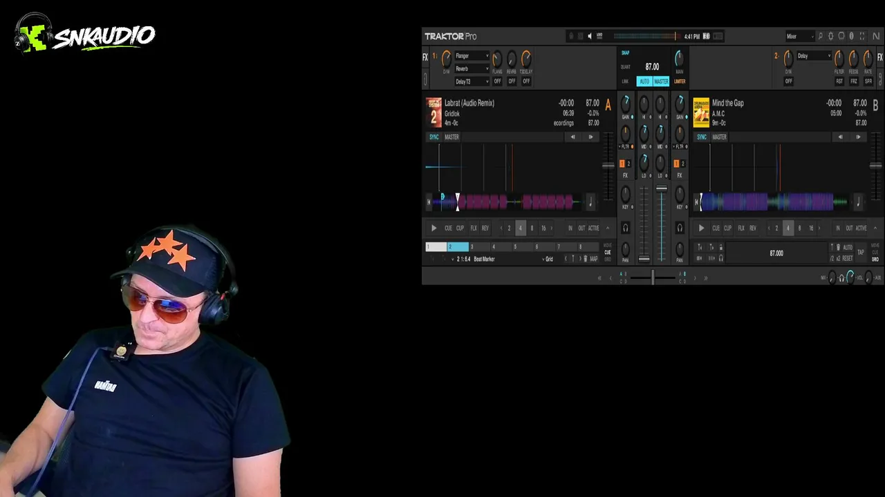Image resolution: width=885 pixels, height=497 pixels.
Task: Switch Deck A advanced panel to GRID tab
Action: tap(608, 260)
